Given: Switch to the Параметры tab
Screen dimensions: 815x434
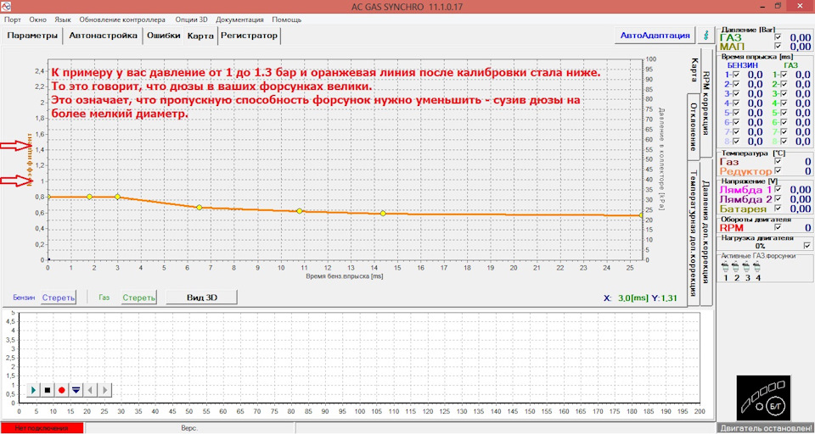Looking at the screenshot, I should [33, 36].
